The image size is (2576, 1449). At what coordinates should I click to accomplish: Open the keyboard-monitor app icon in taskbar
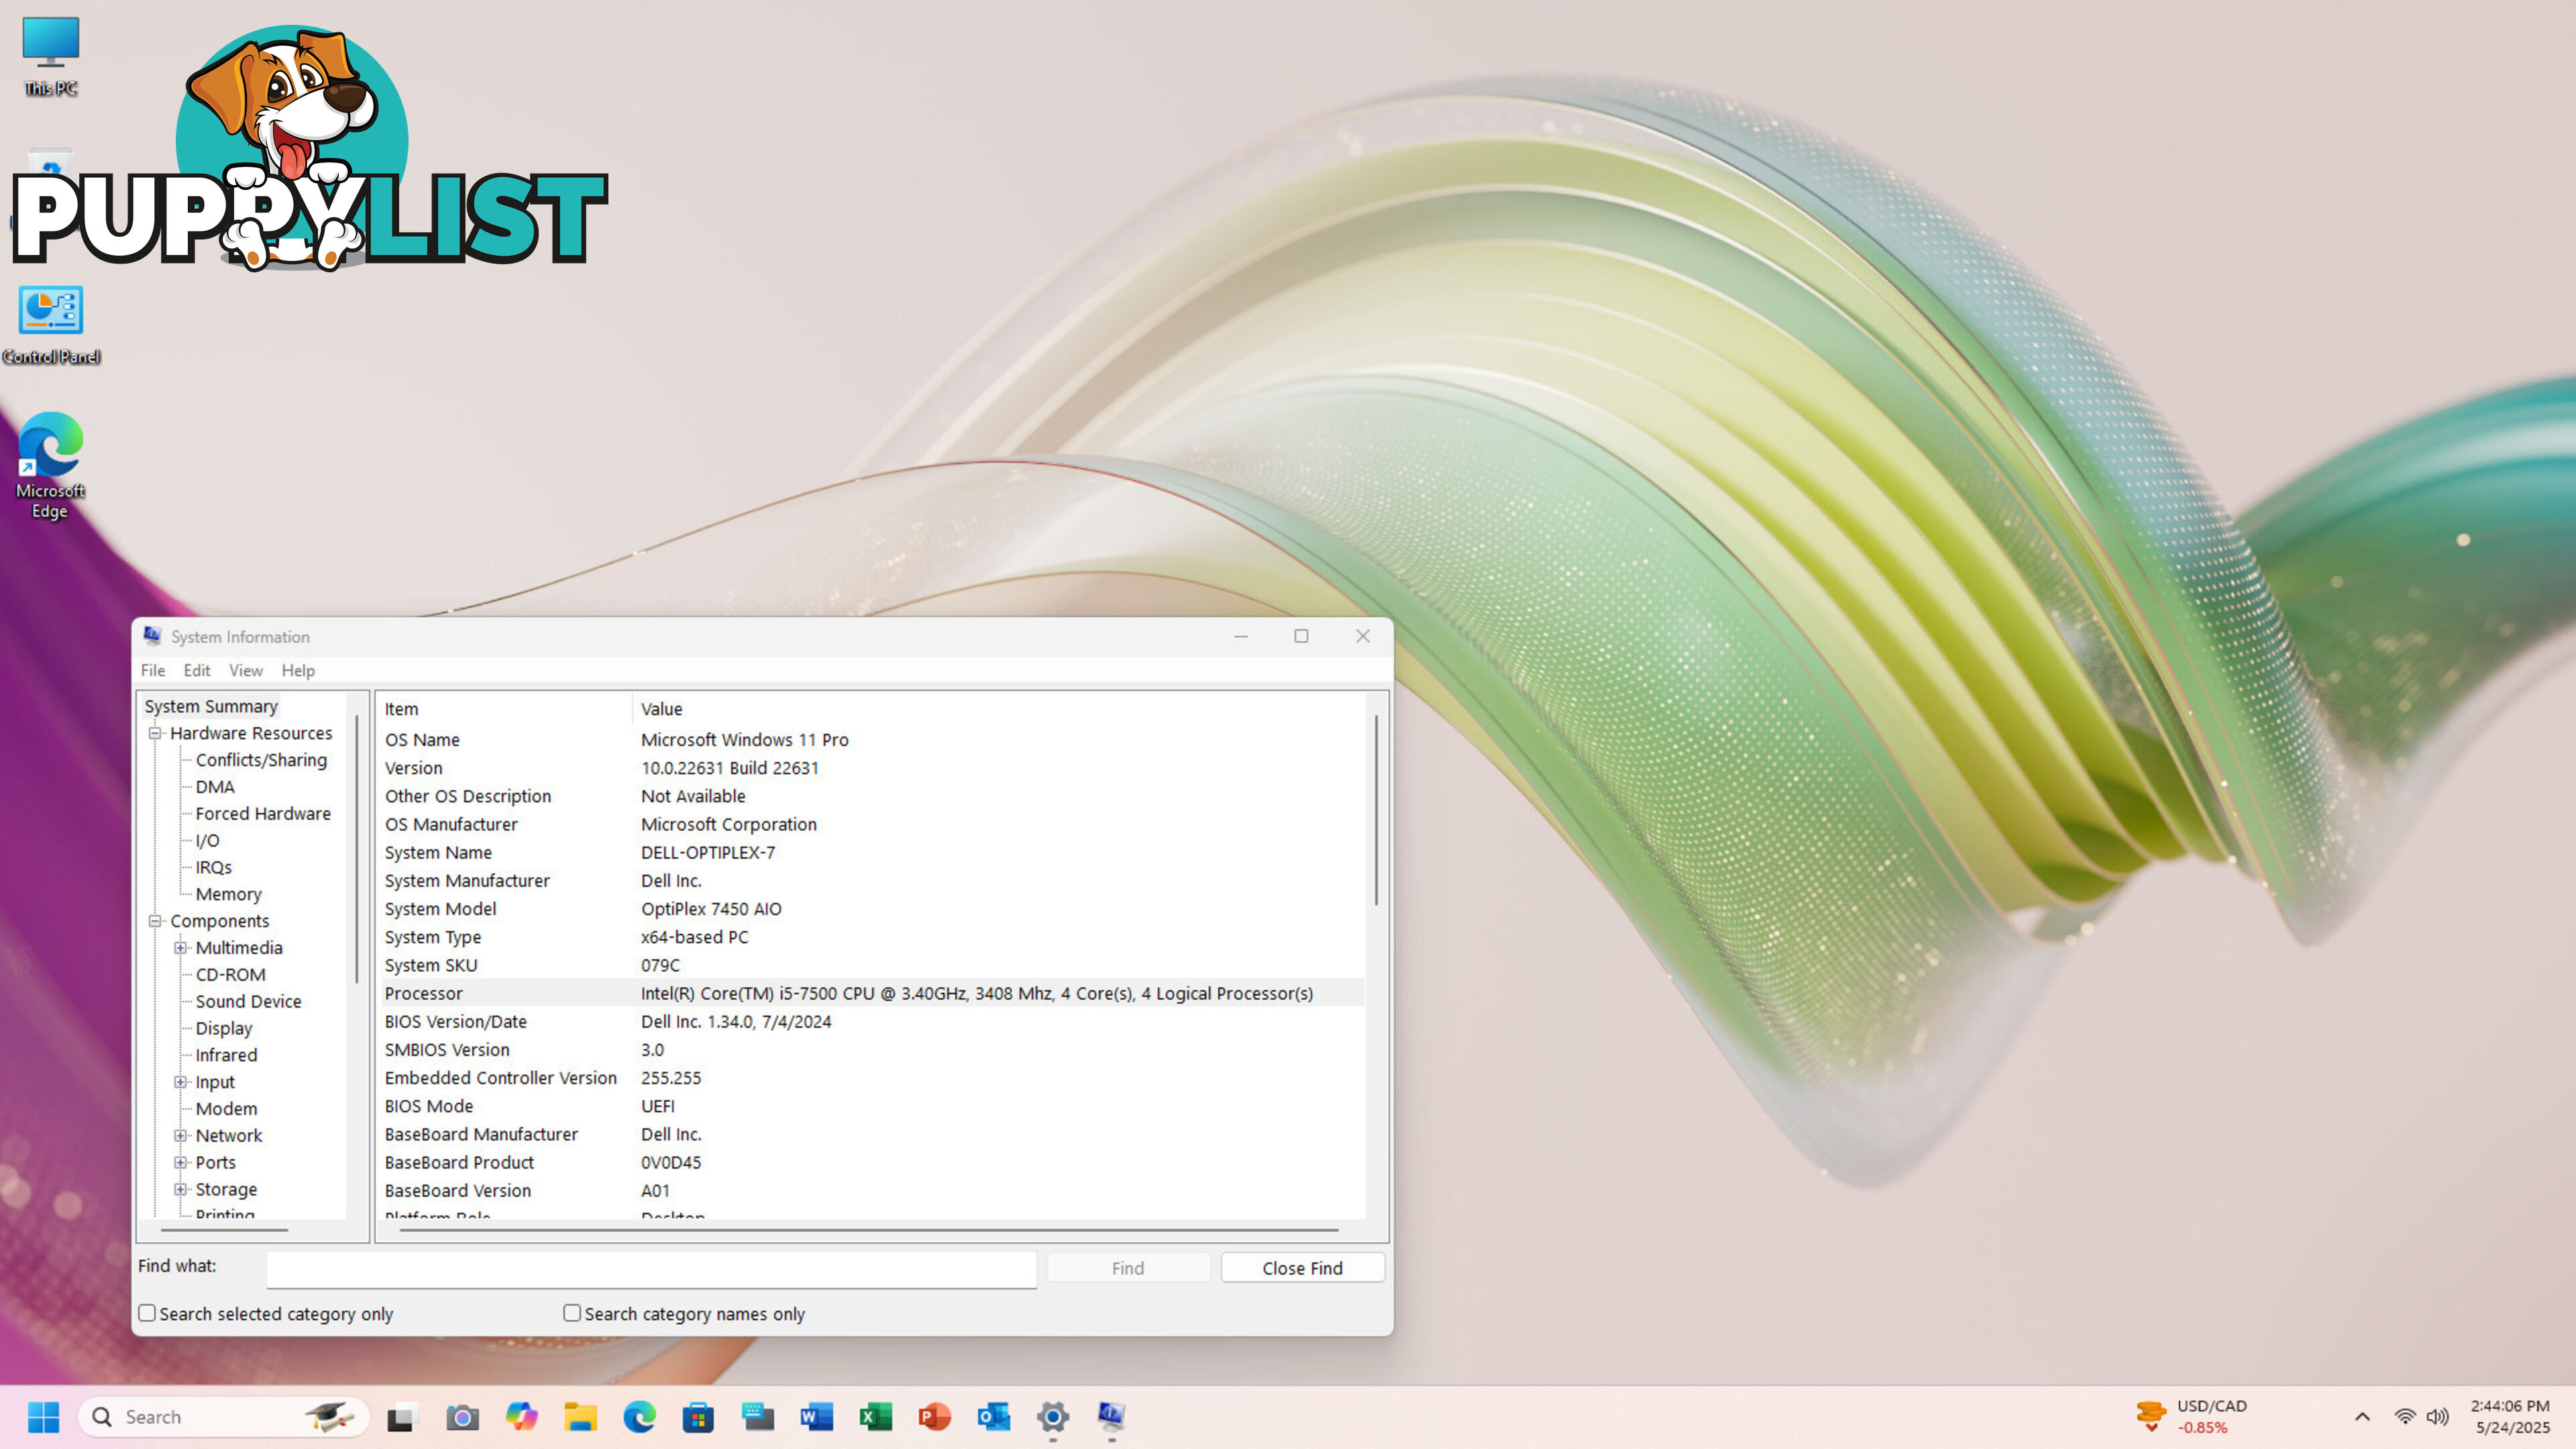coord(758,1417)
